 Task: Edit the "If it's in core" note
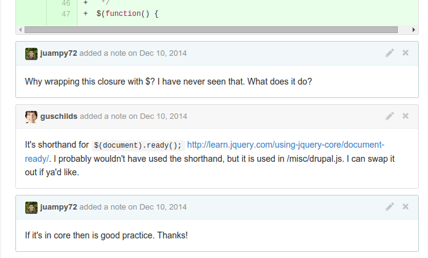point(389,207)
